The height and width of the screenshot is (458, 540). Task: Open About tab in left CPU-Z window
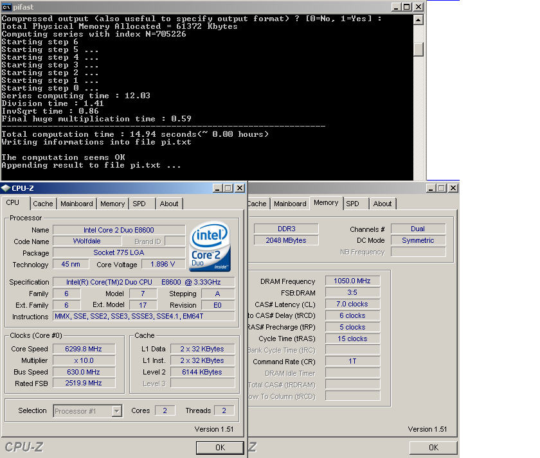169,204
